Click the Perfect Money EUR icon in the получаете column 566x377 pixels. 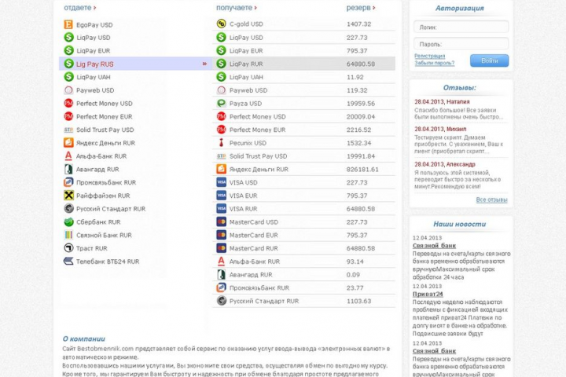tap(221, 130)
